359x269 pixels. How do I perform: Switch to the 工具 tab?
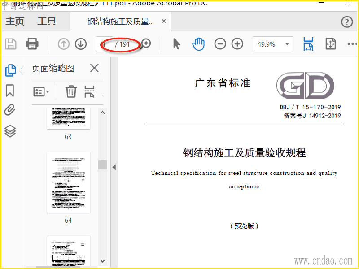(47, 21)
